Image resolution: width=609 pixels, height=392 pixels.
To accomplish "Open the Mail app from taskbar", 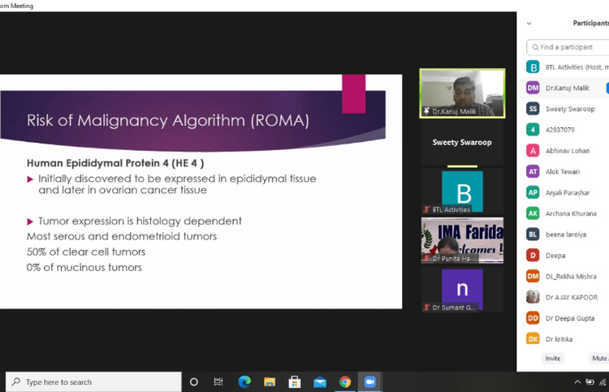I will (x=320, y=381).
